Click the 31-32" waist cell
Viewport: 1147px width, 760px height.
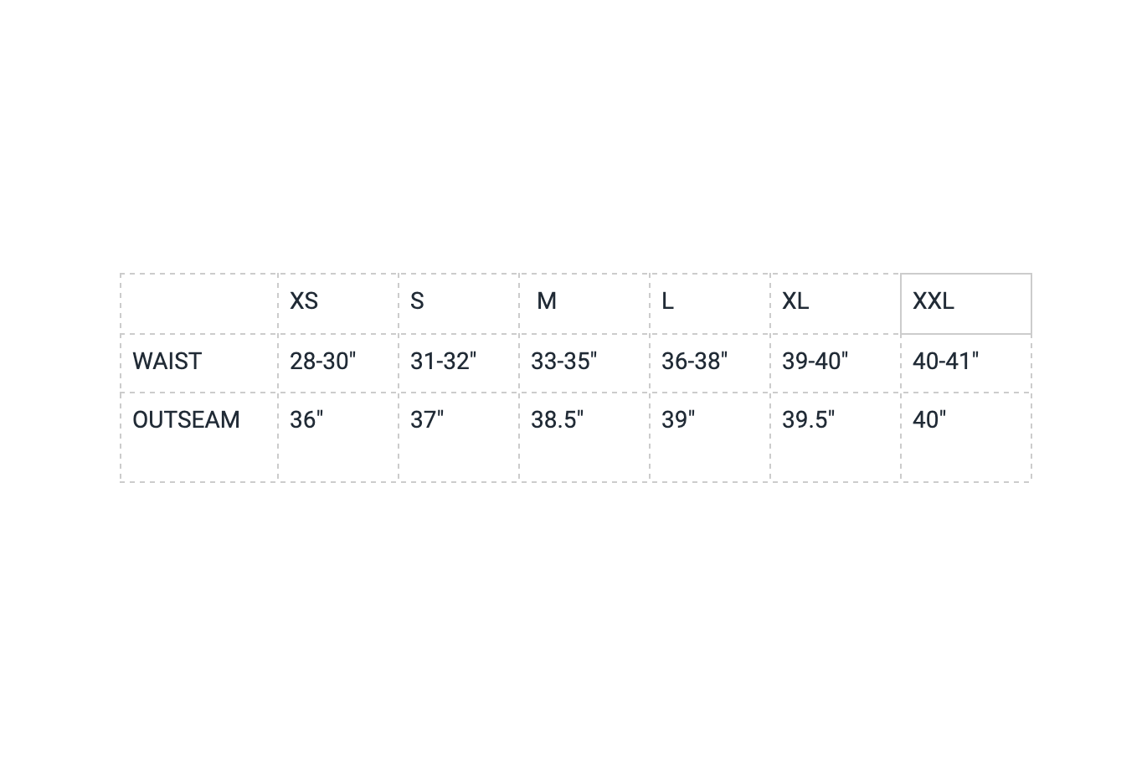coord(459,363)
